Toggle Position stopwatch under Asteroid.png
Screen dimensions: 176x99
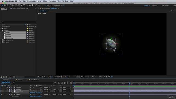13,93
